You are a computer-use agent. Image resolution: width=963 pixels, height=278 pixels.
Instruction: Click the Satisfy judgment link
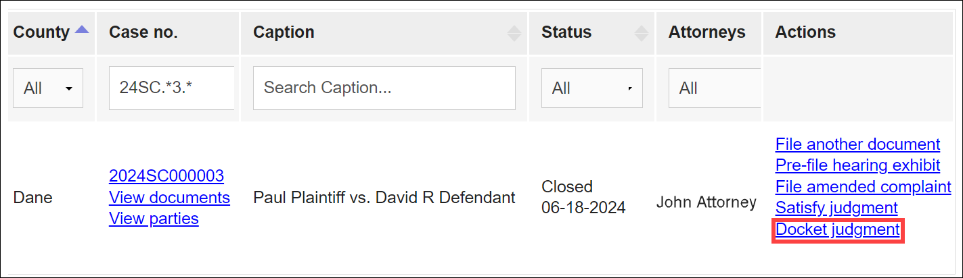(836, 208)
